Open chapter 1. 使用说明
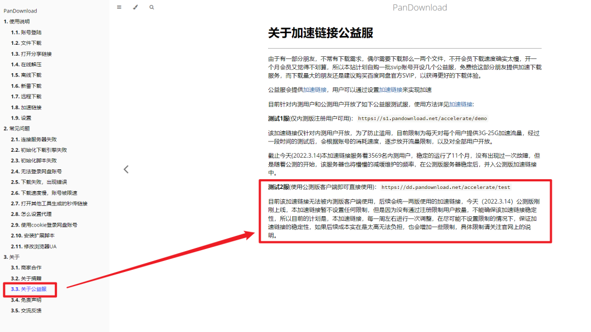 point(16,21)
